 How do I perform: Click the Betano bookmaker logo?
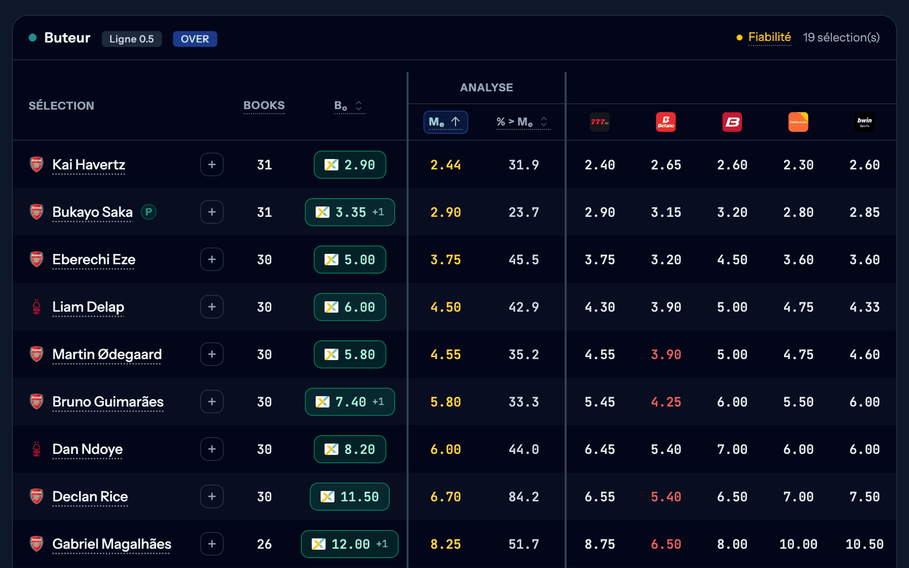point(666,122)
